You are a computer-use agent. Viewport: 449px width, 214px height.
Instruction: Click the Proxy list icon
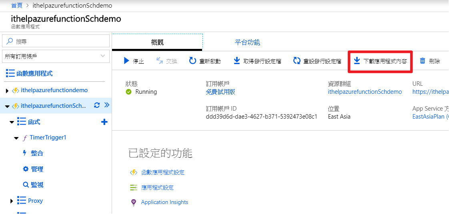point(22,200)
